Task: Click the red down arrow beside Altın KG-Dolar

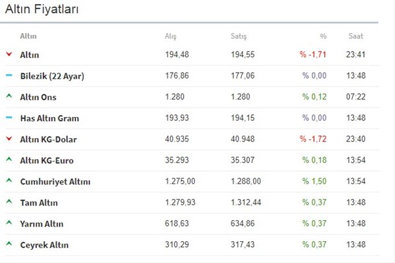Action: point(9,139)
